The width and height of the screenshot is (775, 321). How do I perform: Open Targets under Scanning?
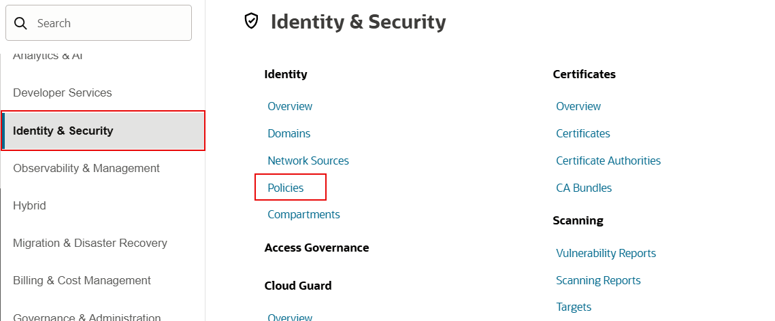click(x=574, y=307)
